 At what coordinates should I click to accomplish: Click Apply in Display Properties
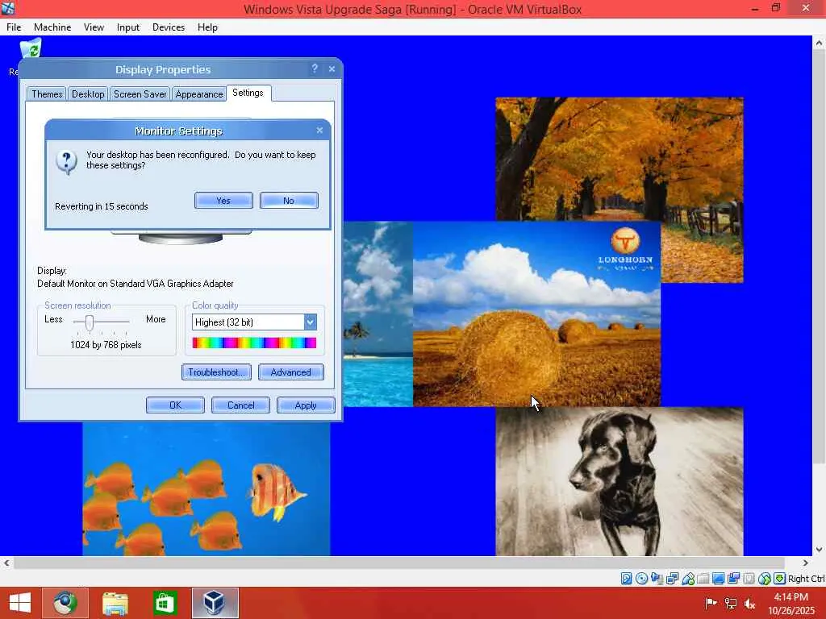[306, 405]
